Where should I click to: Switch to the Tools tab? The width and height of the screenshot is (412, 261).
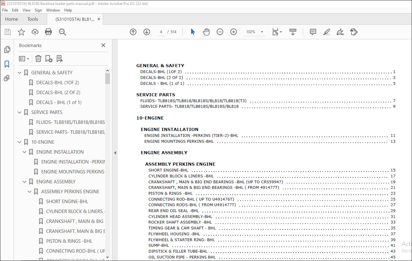33,19
